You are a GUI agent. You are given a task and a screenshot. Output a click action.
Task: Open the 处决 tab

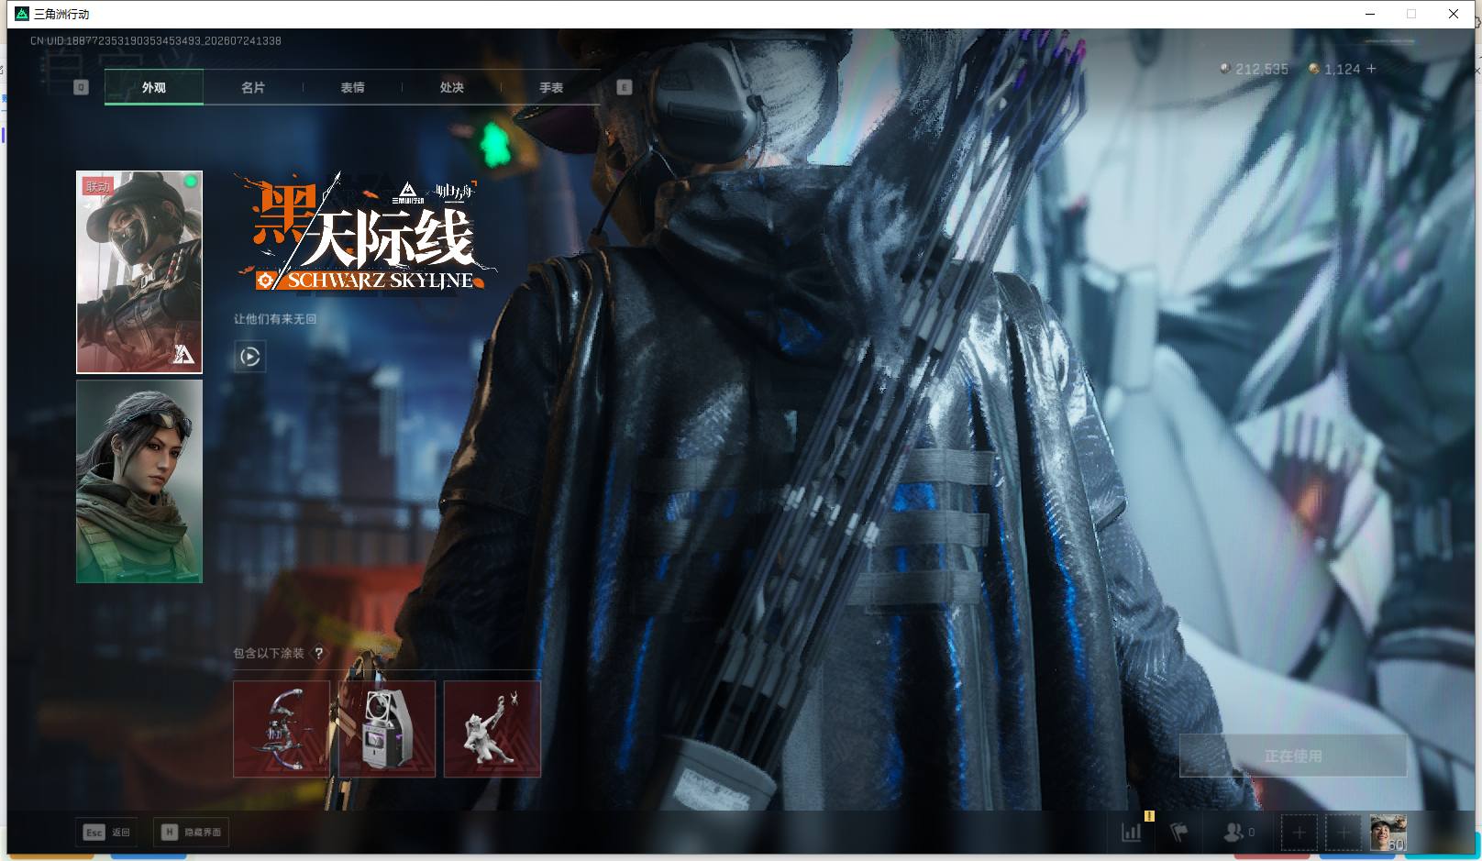[x=451, y=87]
